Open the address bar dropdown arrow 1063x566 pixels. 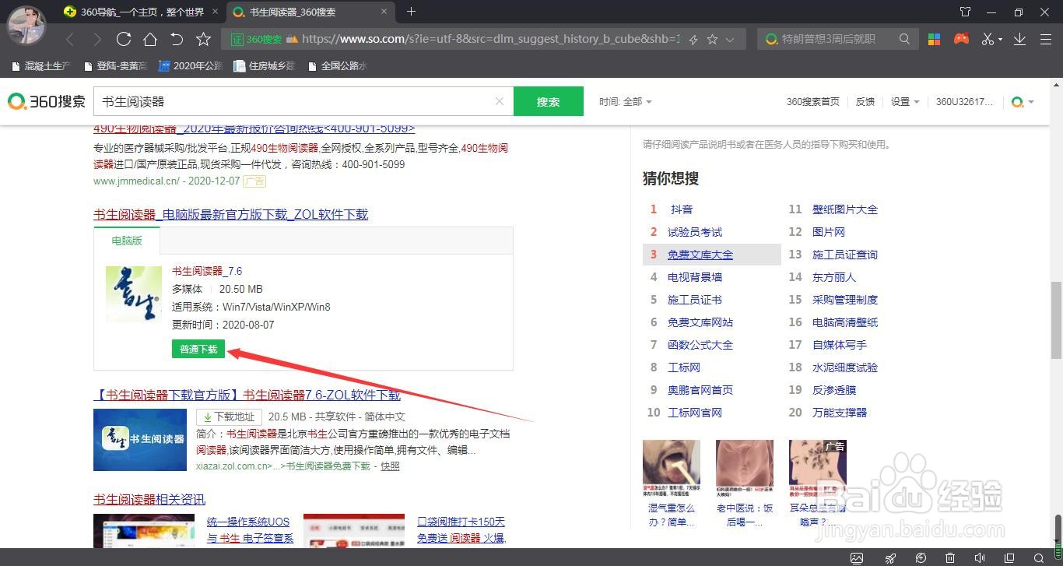coord(730,38)
